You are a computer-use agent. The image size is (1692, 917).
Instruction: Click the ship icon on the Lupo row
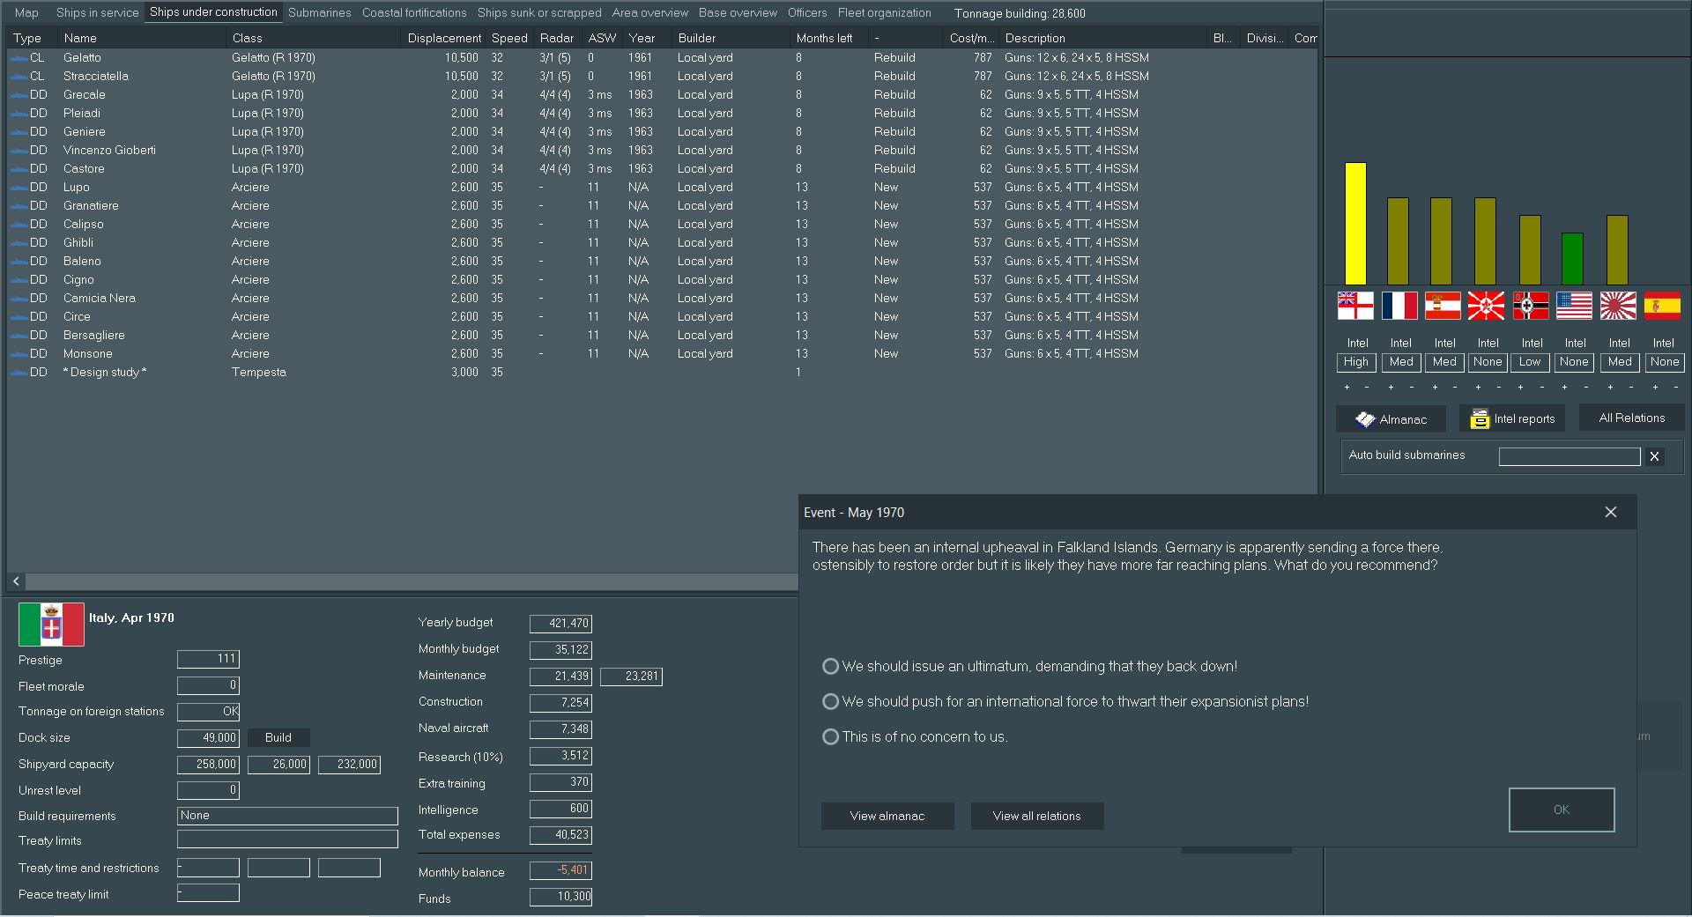[19, 188]
